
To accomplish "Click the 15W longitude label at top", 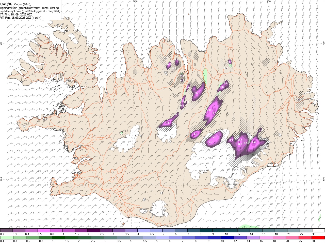I will click(x=269, y=1).
